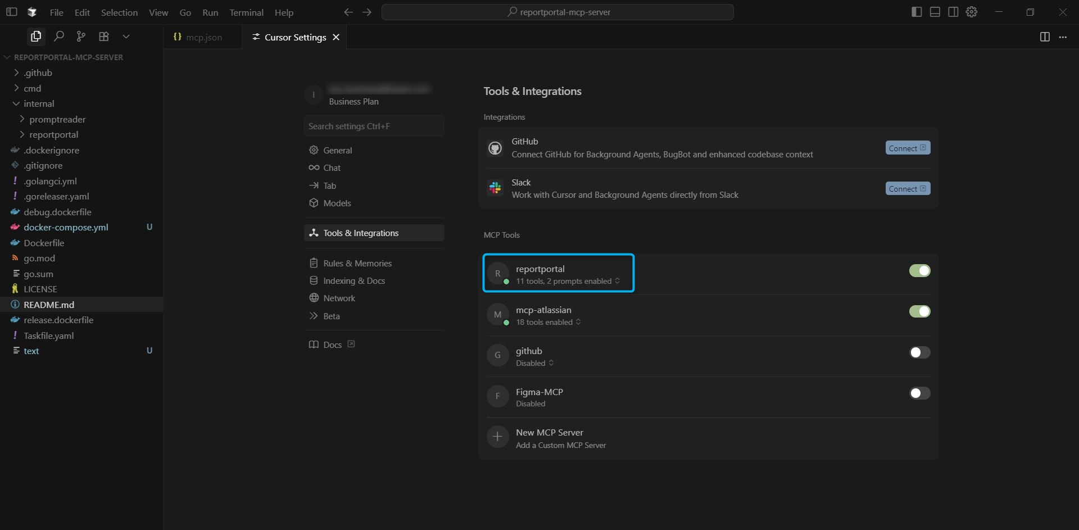This screenshot has height=530, width=1079.
Task: Click the Connect button for Slack
Action: click(908, 188)
